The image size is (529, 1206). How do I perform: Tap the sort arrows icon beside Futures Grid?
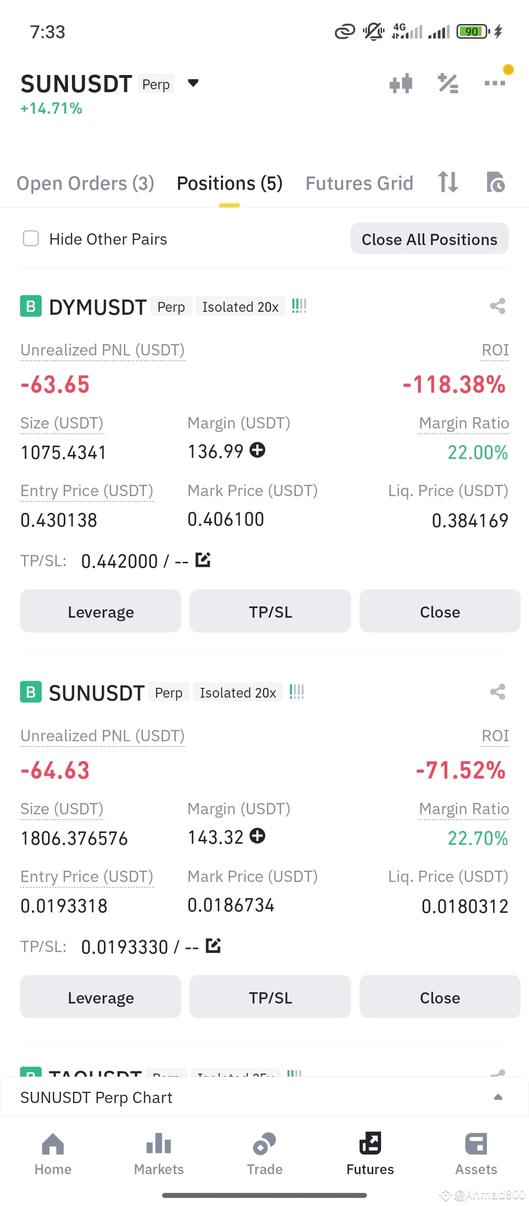click(x=448, y=182)
